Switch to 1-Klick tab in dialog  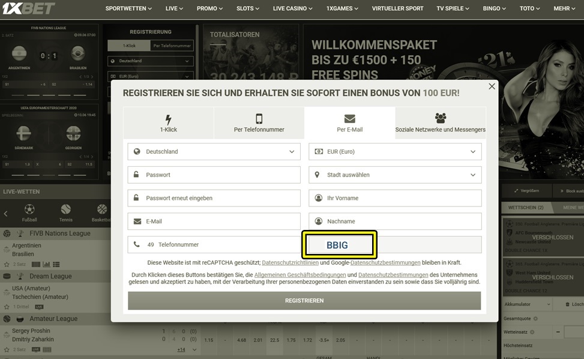click(168, 123)
